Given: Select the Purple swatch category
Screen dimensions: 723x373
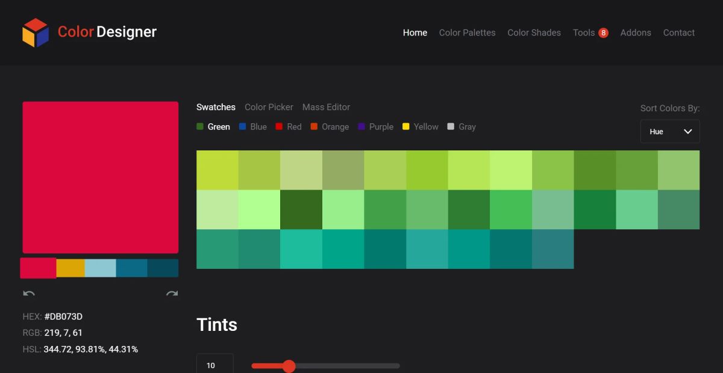Looking at the screenshot, I should tap(376, 126).
